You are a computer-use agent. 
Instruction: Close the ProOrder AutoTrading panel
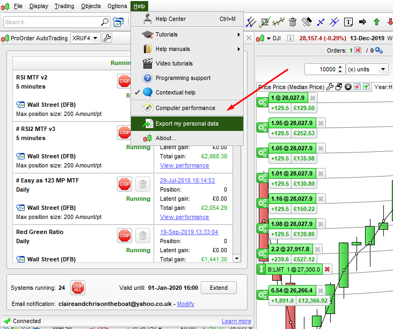(249, 38)
